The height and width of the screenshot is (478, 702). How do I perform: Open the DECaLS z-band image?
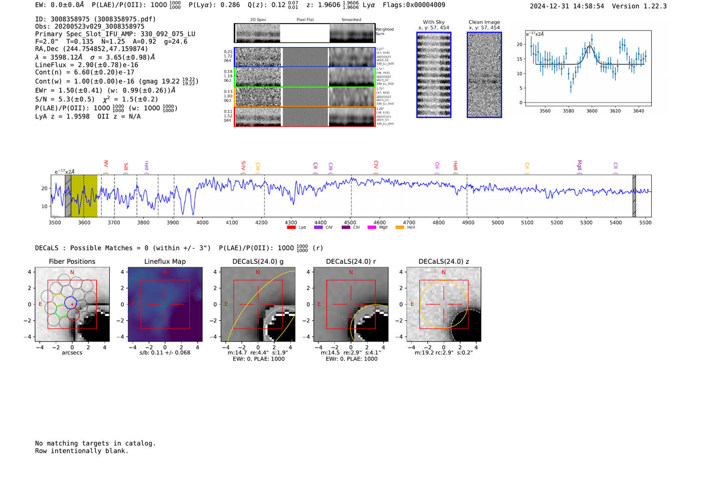(x=443, y=304)
